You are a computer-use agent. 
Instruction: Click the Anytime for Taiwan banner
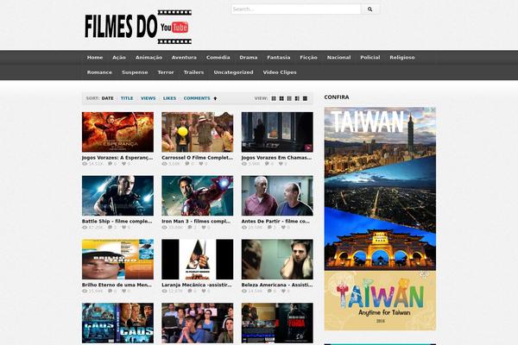380,300
